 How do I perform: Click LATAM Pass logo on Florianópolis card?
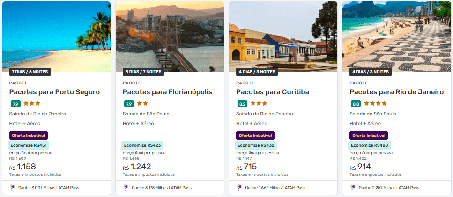(x=126, y=188)
